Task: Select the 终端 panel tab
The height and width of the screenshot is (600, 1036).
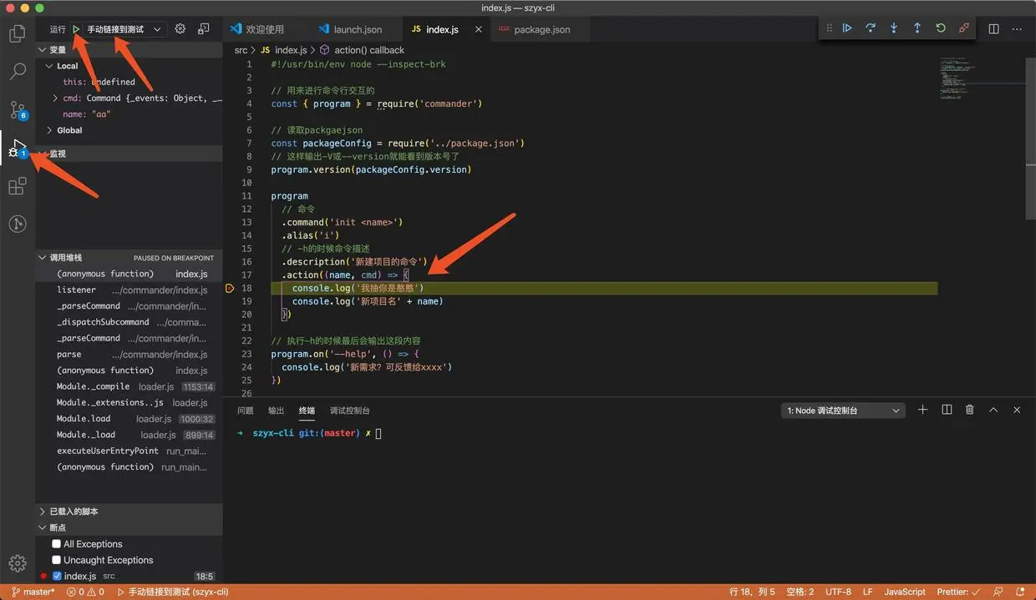Action: click(307, 411)
